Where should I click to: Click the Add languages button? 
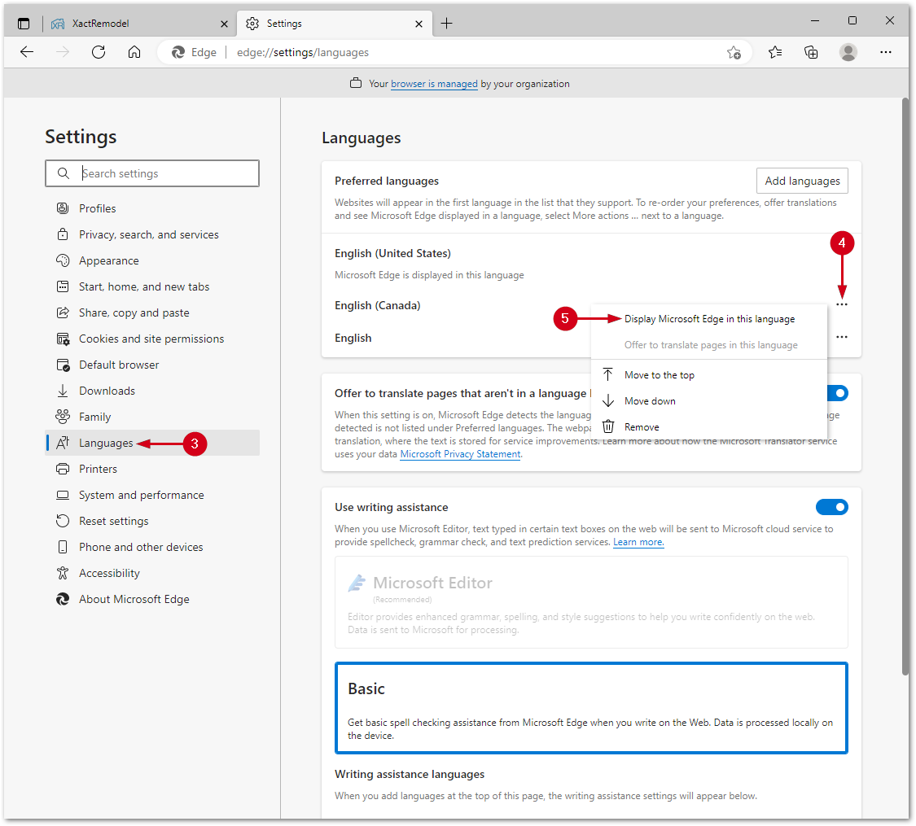[x=802, y=181]
